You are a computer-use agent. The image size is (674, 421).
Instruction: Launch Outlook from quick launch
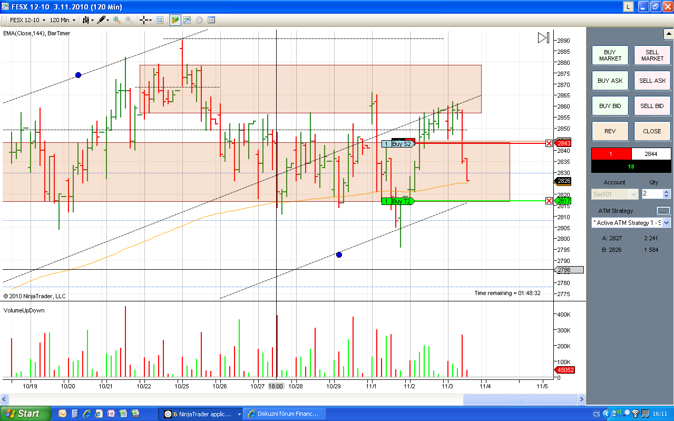pos(63,414)
